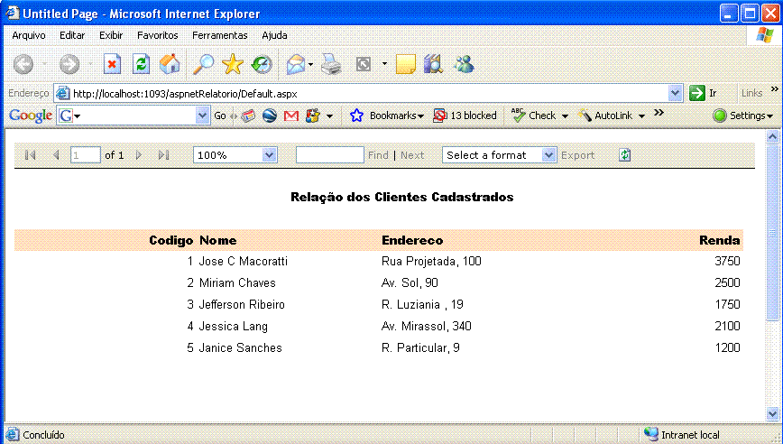The height and width of the screenshot is (444, 783).
Task: Go to last report page icon
Action: (164, 155)
